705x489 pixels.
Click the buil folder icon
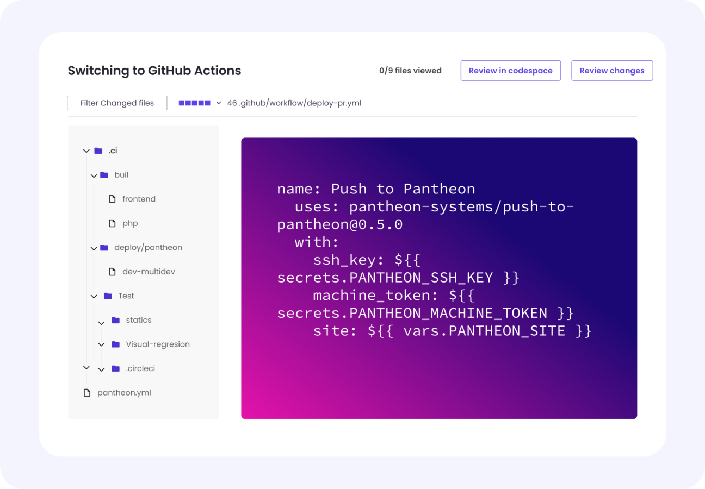point(104,175)
